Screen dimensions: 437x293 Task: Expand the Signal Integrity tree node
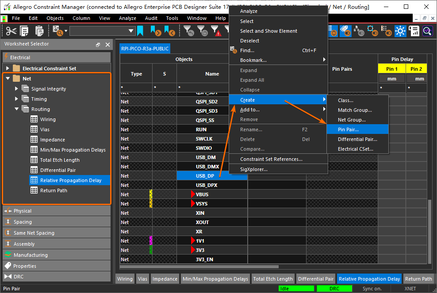(x=17, y=89)
